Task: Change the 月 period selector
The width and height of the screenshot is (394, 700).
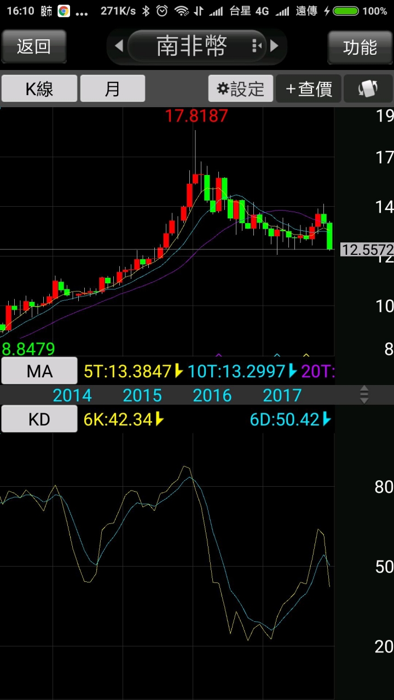Action: [112, 89]
